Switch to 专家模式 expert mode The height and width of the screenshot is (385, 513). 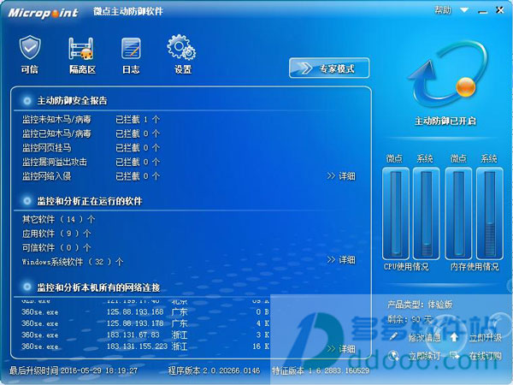click(329, 68)
